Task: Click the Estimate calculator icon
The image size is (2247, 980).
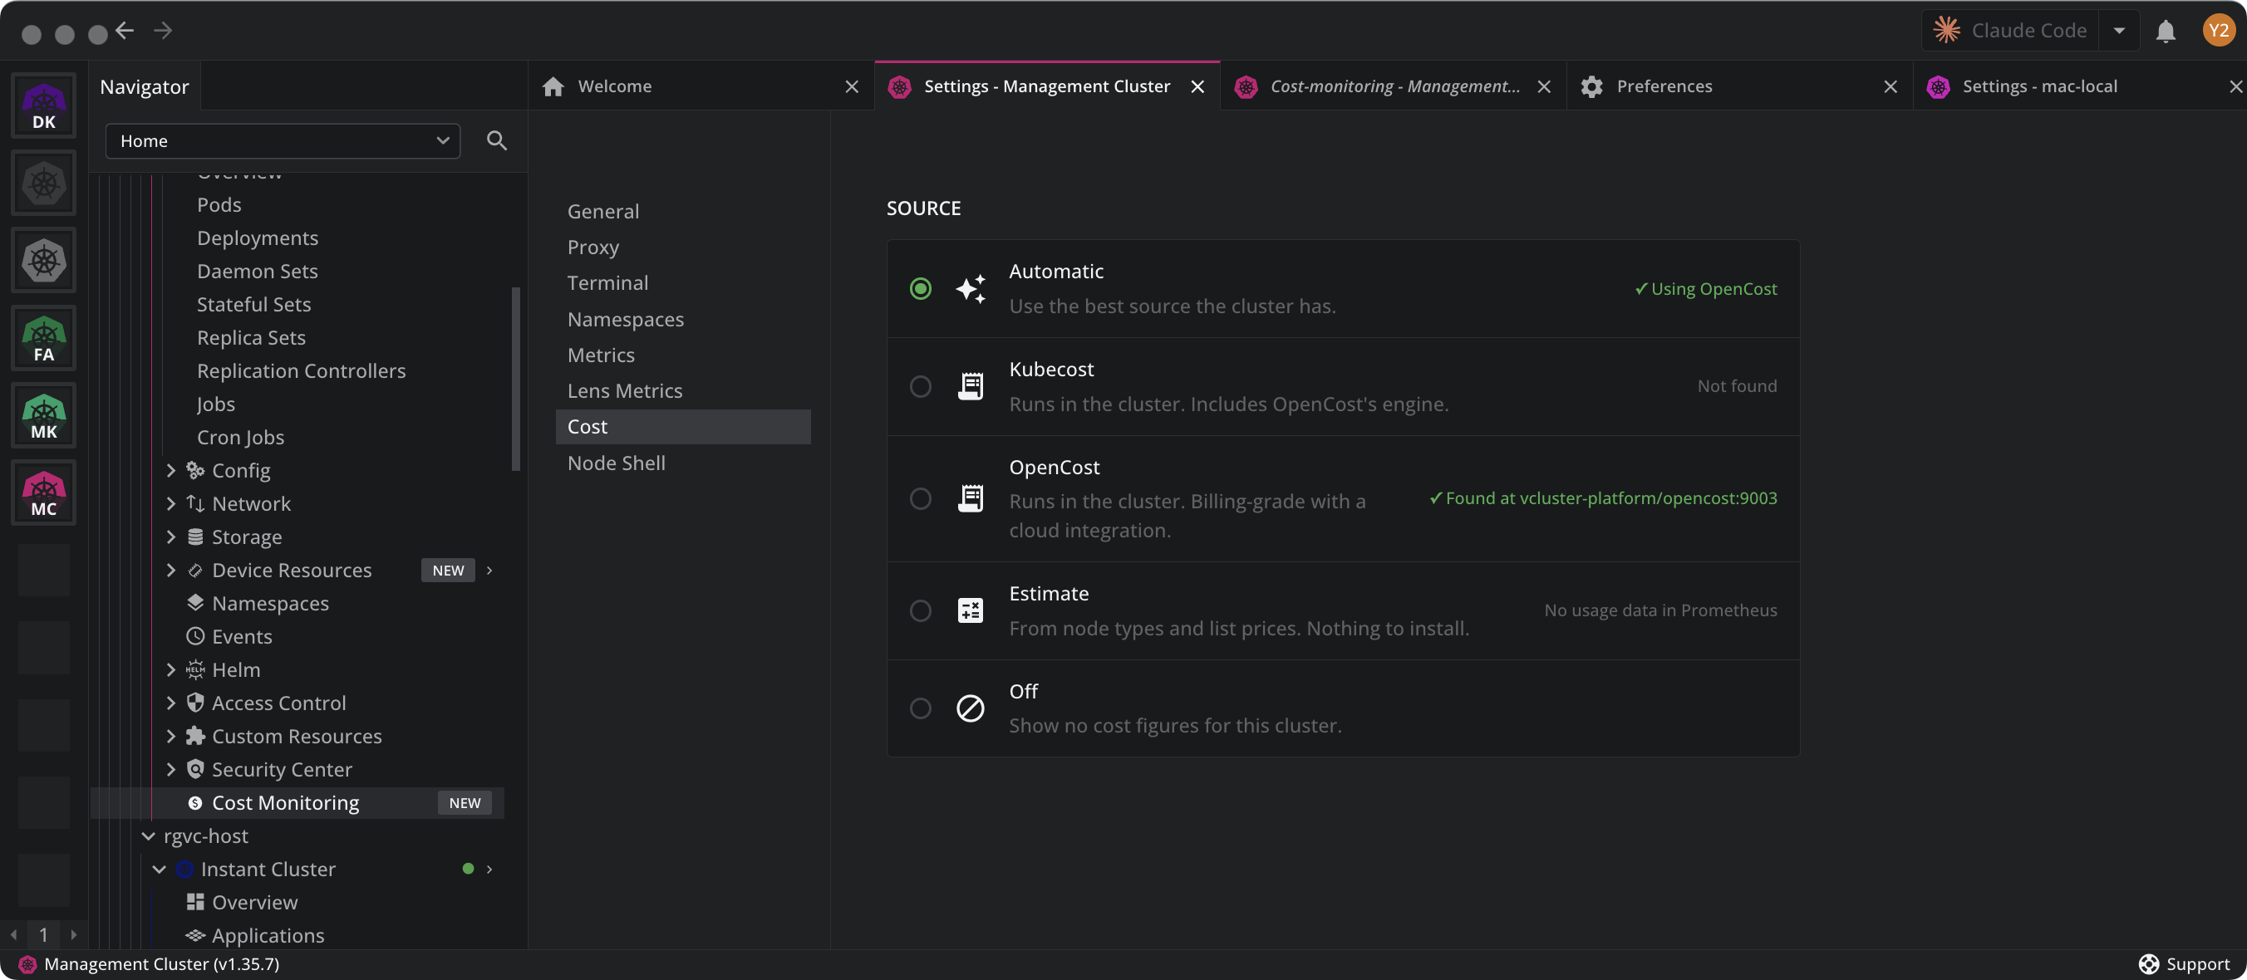Action: coord(970,610)
